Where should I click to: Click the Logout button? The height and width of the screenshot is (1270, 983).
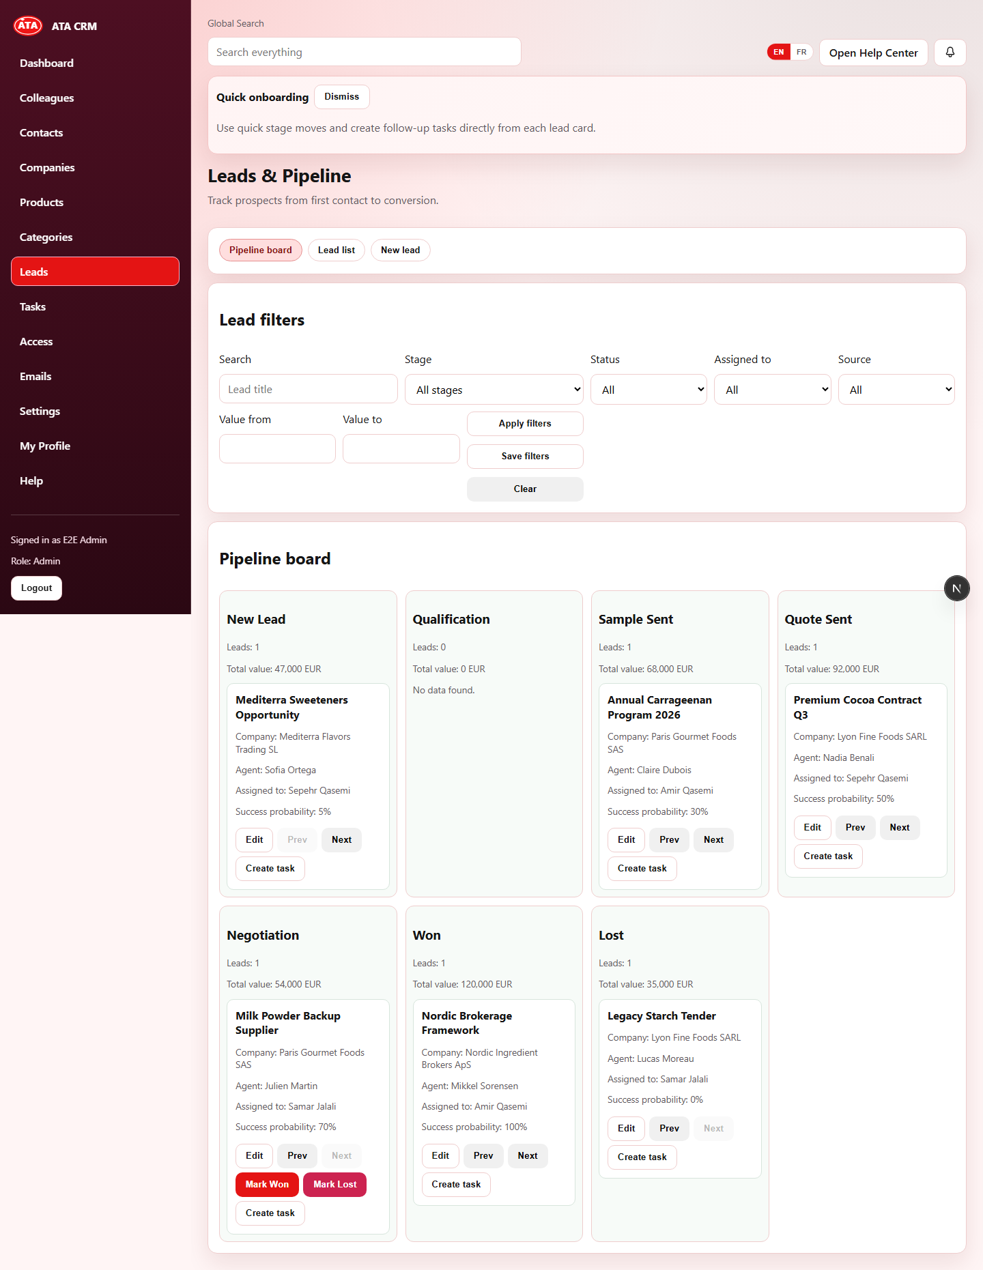tap(36, 588)
